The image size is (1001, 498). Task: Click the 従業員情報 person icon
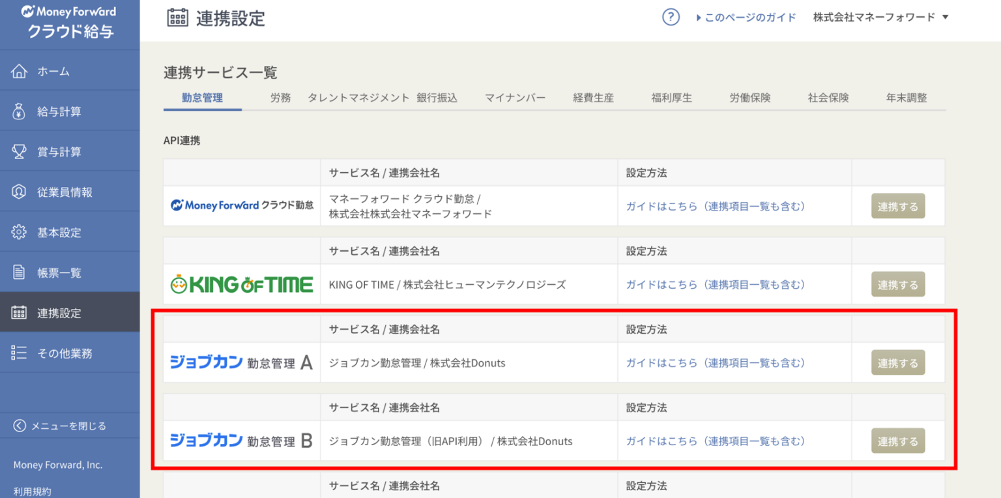coord(20,192)
